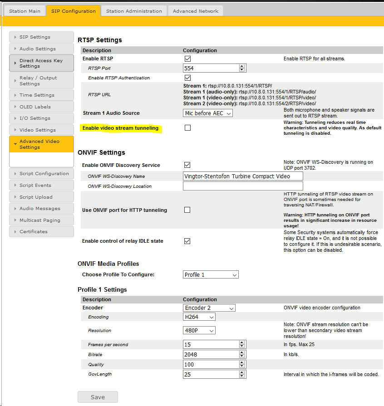
Task: Switch to the Station Administration tab
Action: click(x=134, y=11)
